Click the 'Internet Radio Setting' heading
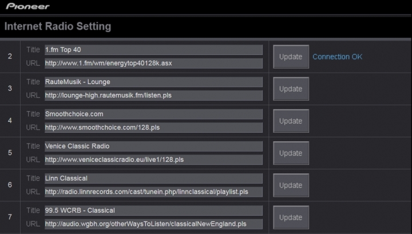 [x=58, y=26]
